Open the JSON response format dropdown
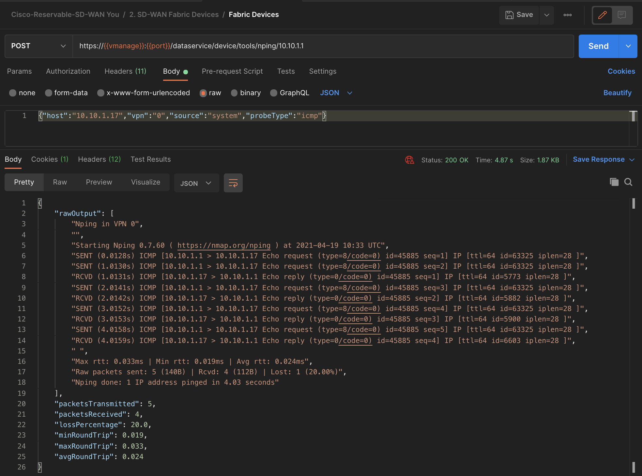642x476 pixels. pyautogui.click(x=196, y=183)
